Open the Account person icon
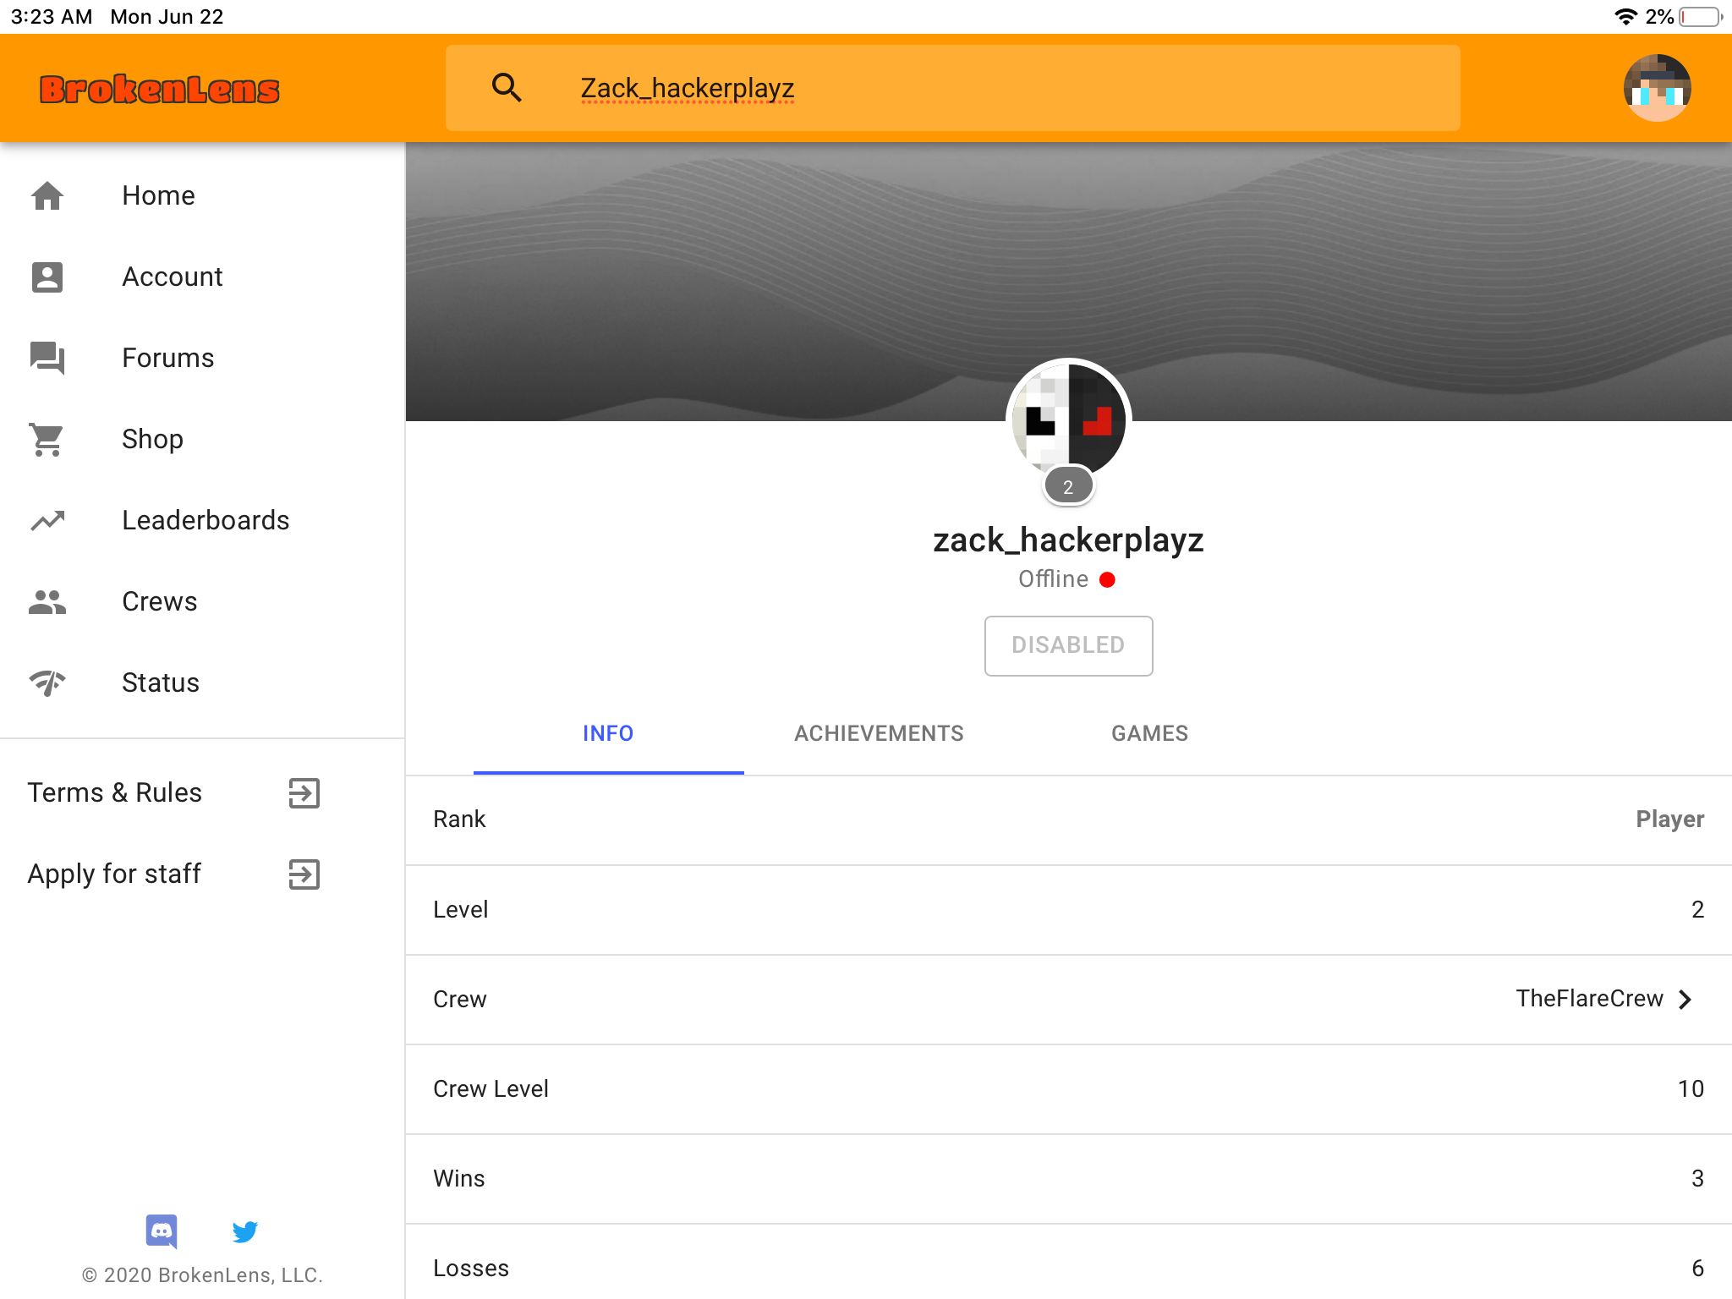The width and height of the screenshot is (1732, 1299). 47,277
